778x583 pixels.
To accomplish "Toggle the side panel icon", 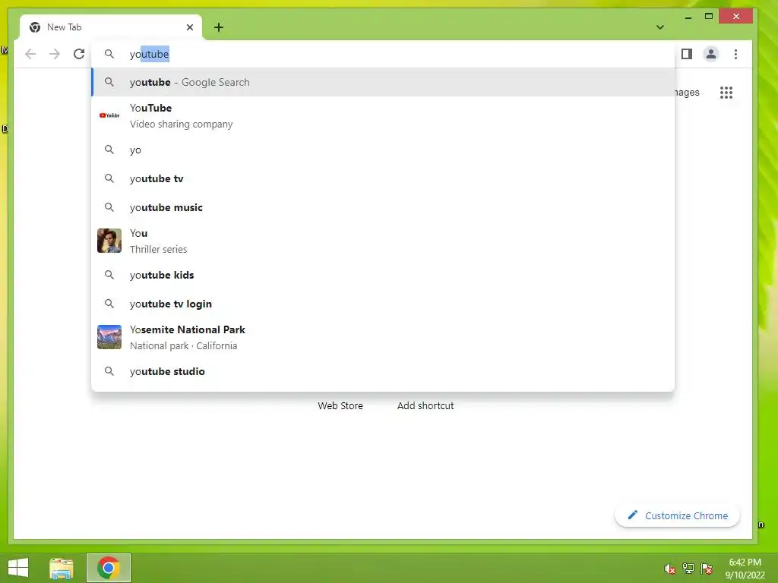I will (687, 54).
